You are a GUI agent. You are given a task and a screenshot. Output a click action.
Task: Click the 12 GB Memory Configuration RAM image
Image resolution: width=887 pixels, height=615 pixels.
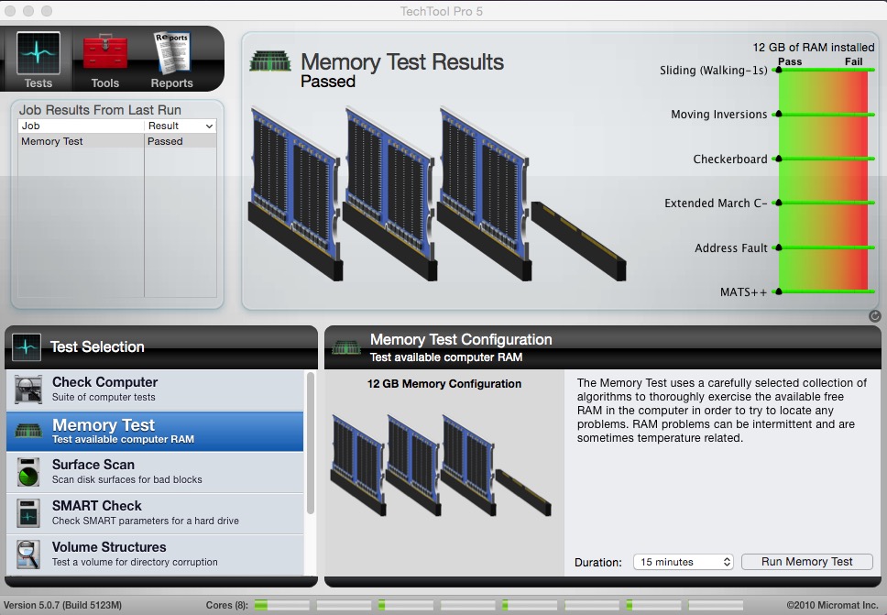(x=441, y=465)
